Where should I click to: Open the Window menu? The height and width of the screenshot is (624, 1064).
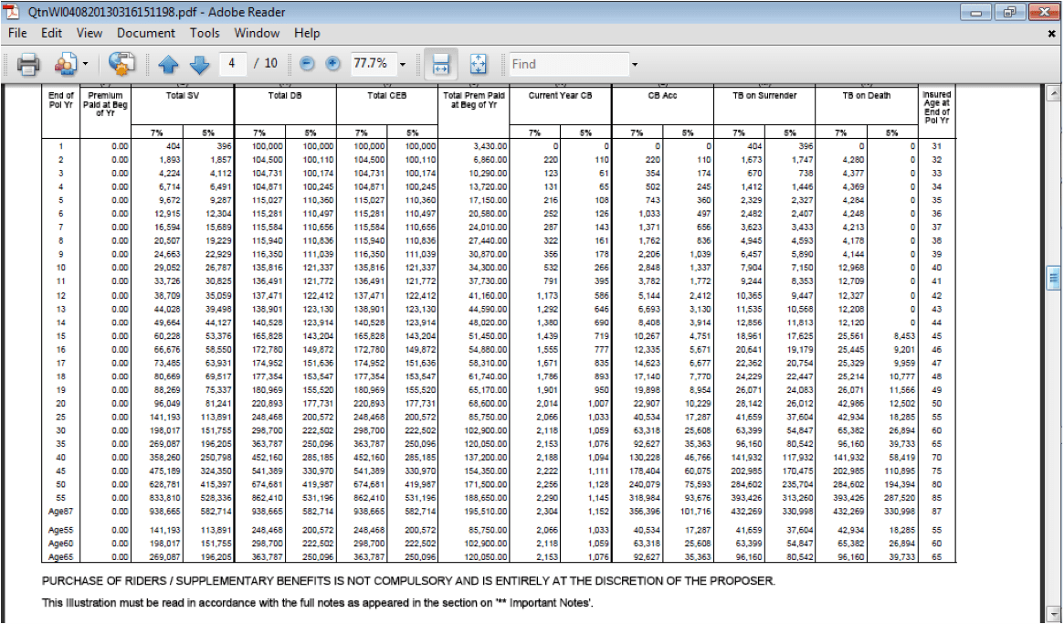[x=257, y=33]
